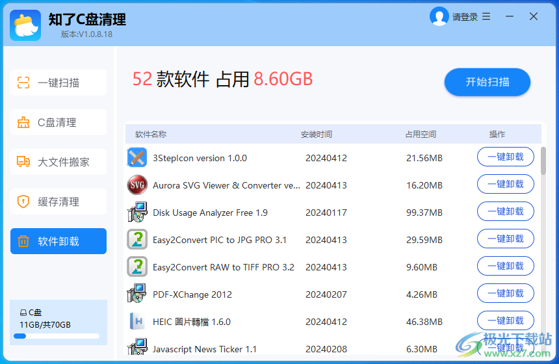Click the 8.60GB total usage text
The height and width of the screenshot is (364, 559).
pyautogui.click(x=283, y=79)
